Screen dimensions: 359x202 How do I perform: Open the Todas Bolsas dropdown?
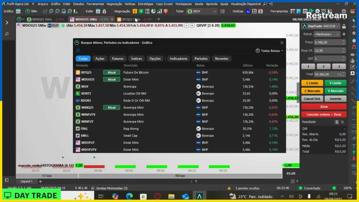point(269,51)
